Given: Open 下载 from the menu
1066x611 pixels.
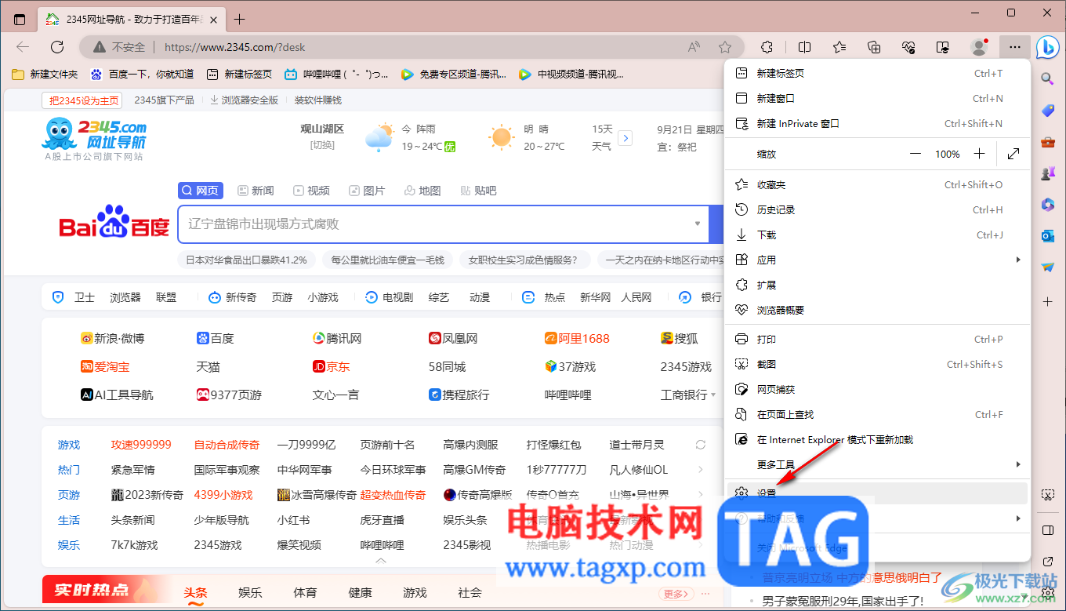Looking at the screenshot, I should point(877,235).
